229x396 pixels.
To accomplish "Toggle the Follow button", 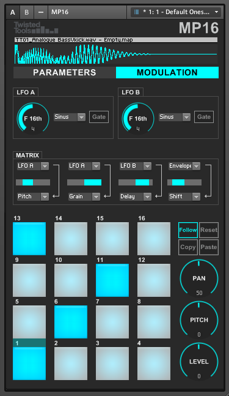I will coord(188,230).
